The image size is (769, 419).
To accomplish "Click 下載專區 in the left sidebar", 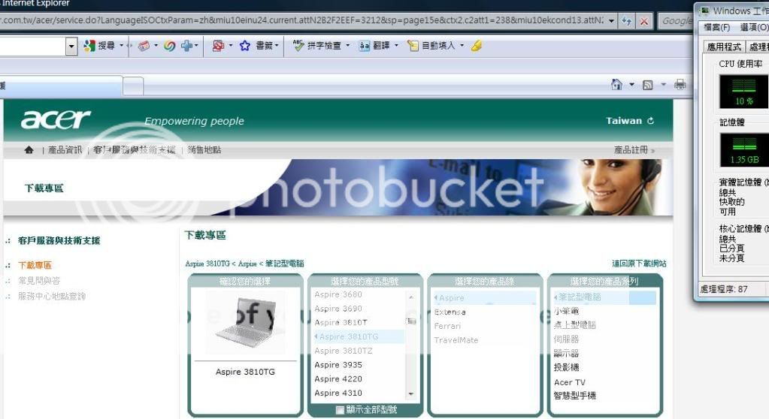I will [x=35, y=265].
